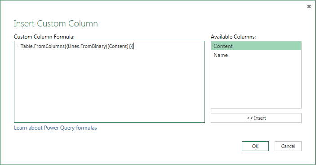Click the [Content] reference in formula

pos(118,47)
